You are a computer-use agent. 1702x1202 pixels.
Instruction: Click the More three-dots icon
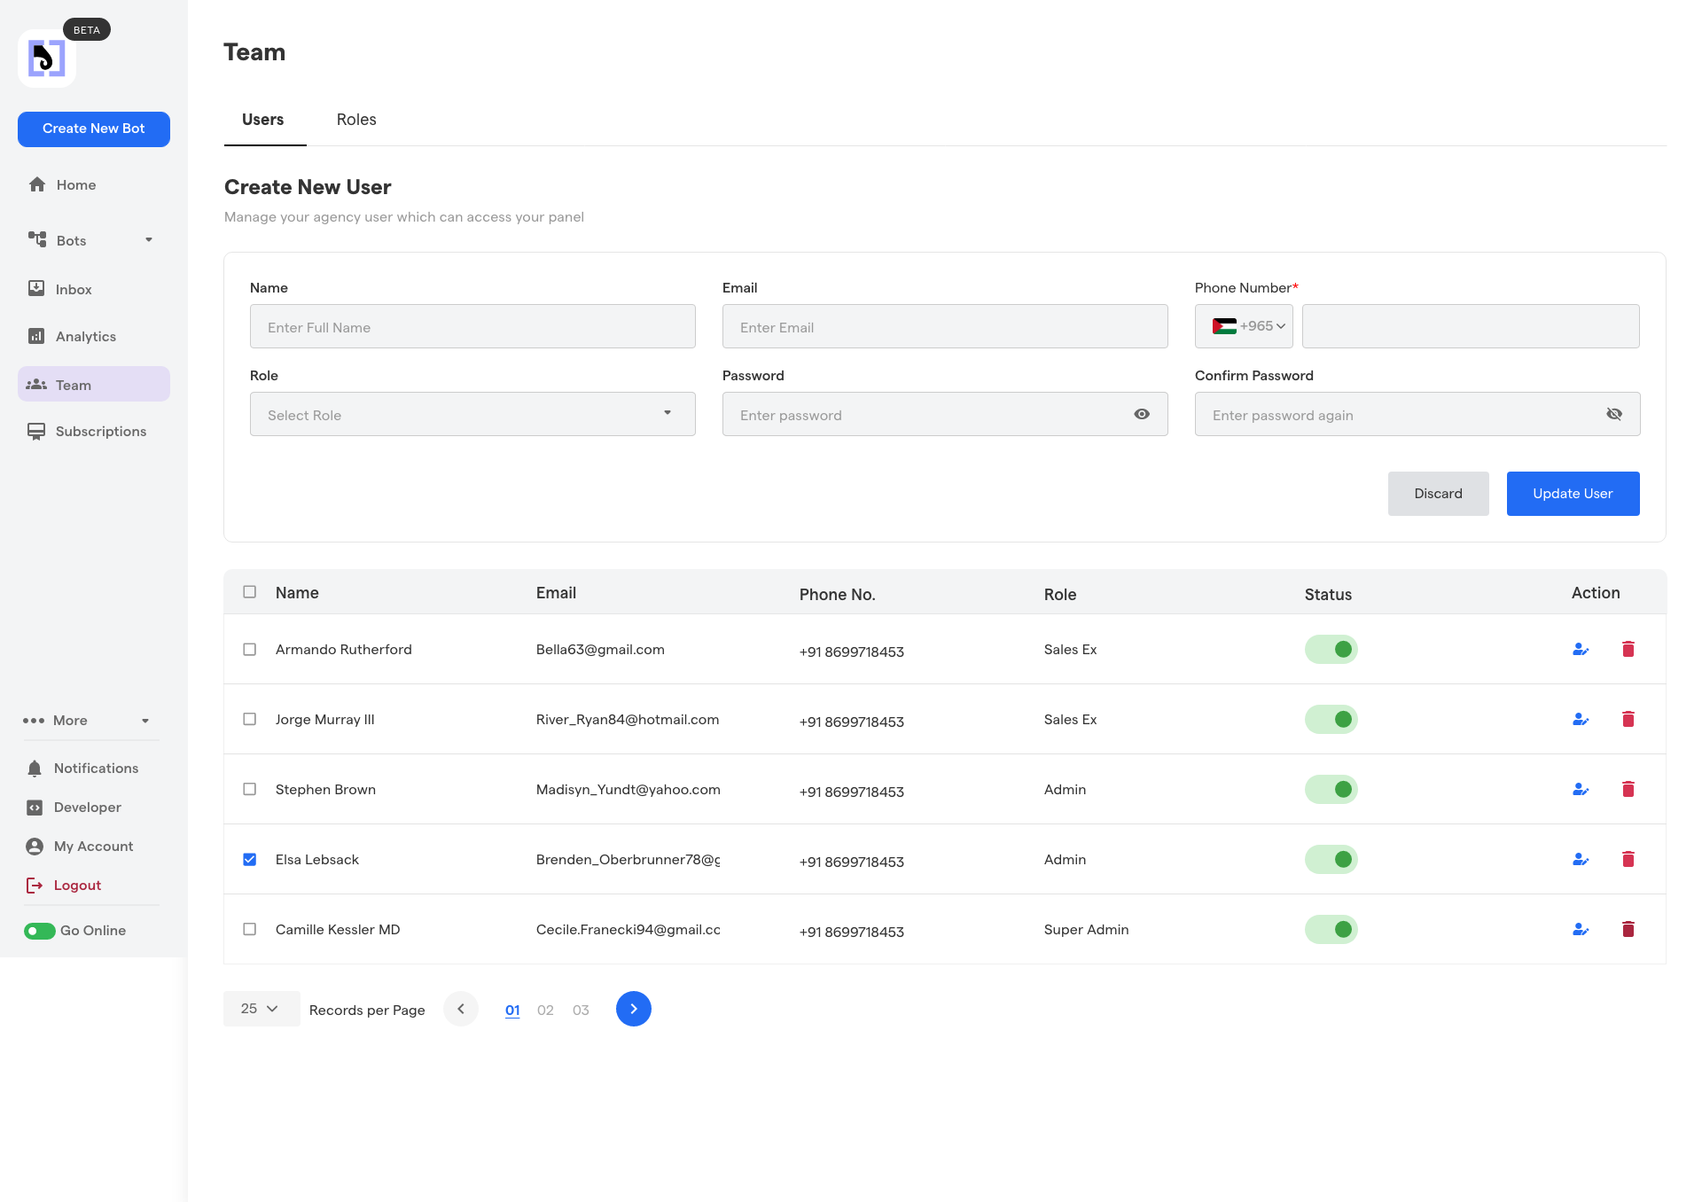(34, 721)
